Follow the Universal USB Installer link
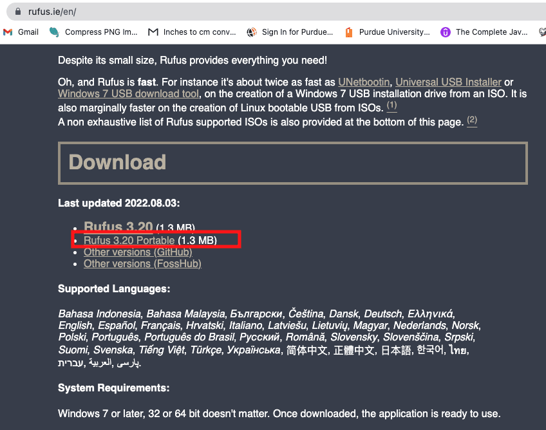Screen dimensions: 546x430 point(448,82)
